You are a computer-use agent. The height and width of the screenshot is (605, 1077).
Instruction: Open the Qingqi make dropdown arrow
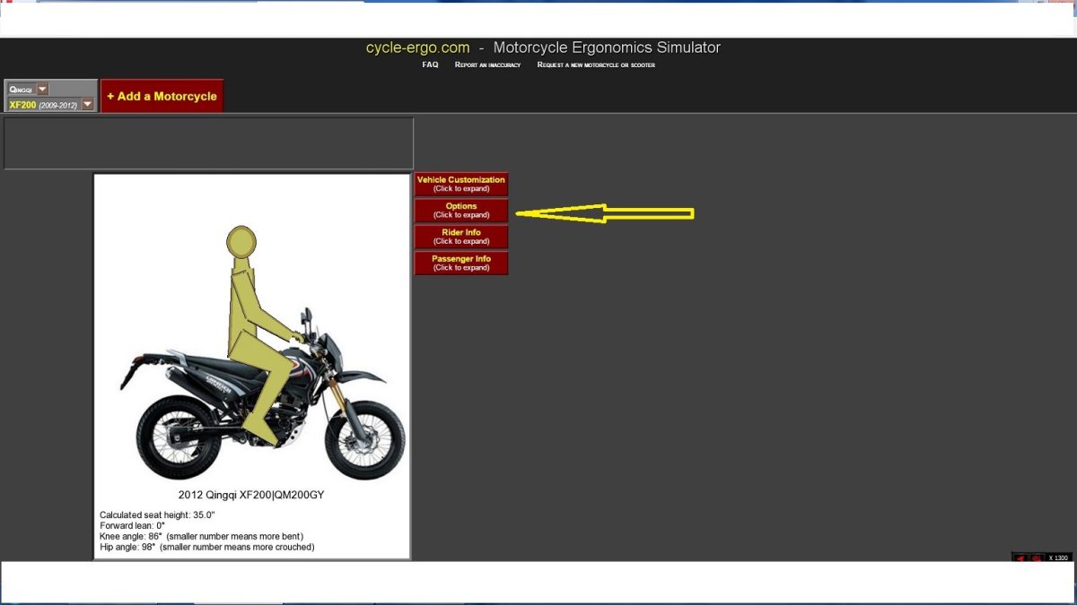(43, 89)
